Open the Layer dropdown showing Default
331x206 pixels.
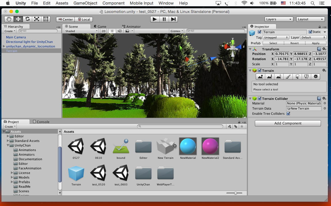click(x=313, y=37)
